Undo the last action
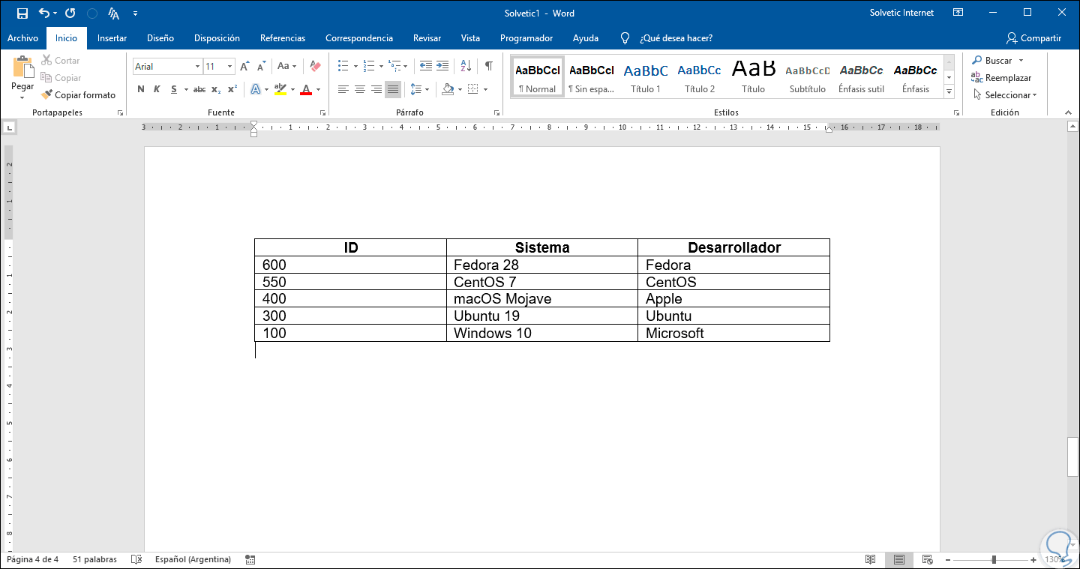Viewport: 1080px width, 569px height. pos(44,13)
